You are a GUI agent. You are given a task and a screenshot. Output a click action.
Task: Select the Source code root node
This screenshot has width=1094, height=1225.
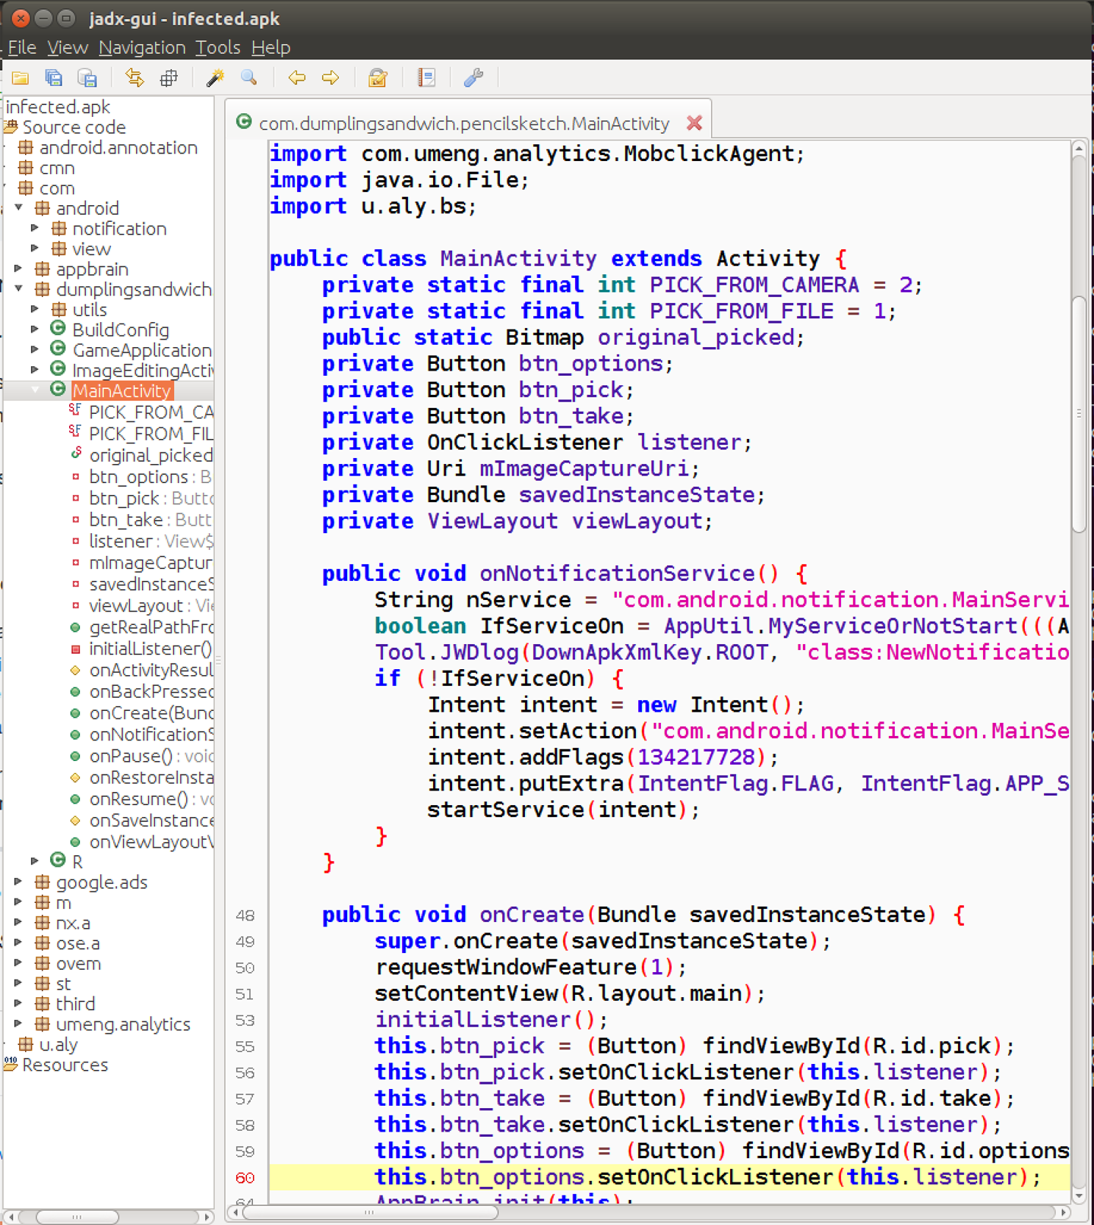point(74,127)
